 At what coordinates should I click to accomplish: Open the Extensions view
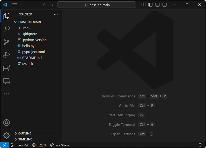pos(7,68)
